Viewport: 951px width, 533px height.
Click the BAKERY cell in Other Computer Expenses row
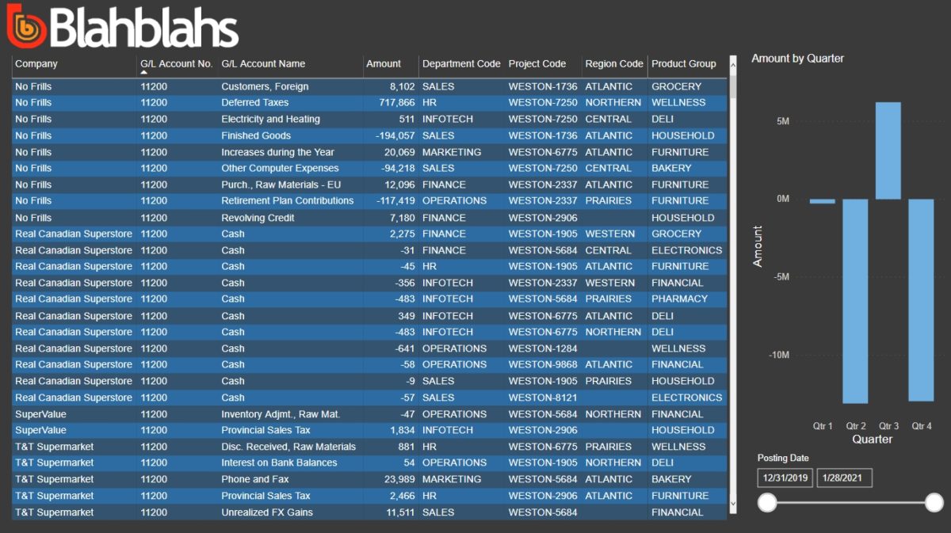[x=671, y=168]
